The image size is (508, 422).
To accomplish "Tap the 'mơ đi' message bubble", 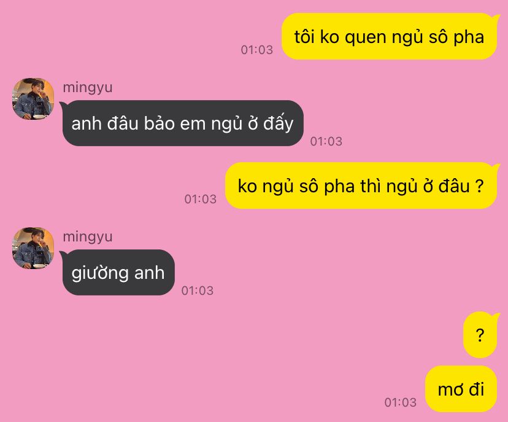I will point(461,389).
